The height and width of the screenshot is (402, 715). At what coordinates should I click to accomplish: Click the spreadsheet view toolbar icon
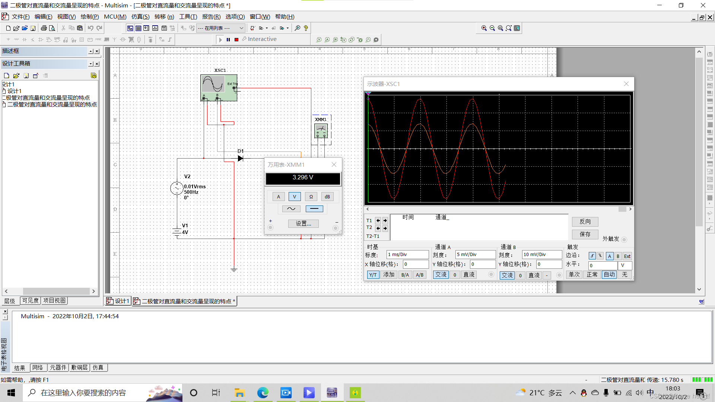coord(138,28)
